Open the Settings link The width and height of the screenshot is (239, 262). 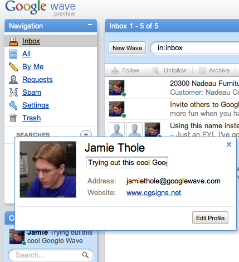point(36,105)
